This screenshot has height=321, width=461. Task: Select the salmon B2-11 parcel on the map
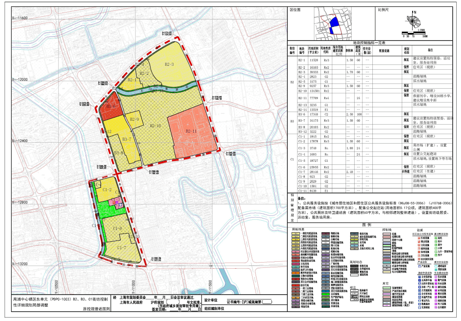click(192, 131)
